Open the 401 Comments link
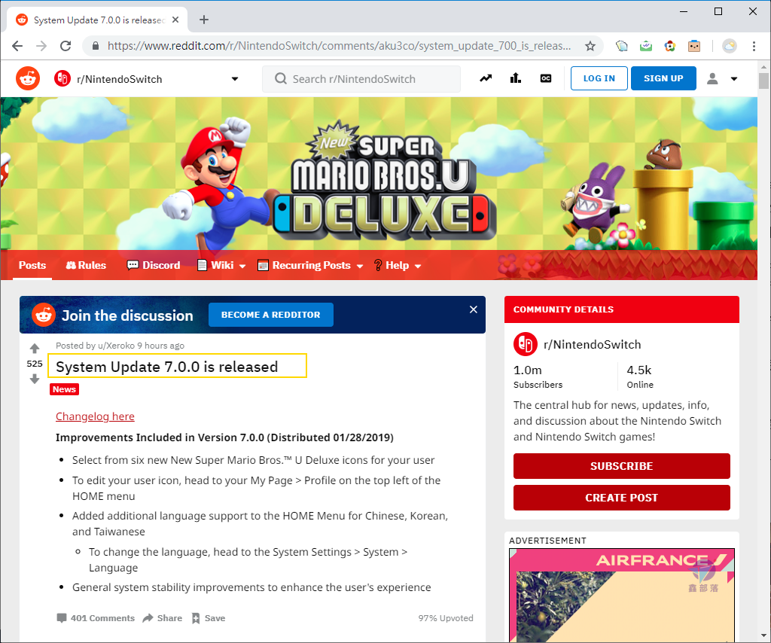 pos(96,618)
